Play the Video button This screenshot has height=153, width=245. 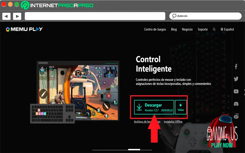click(x=181, y=107)
